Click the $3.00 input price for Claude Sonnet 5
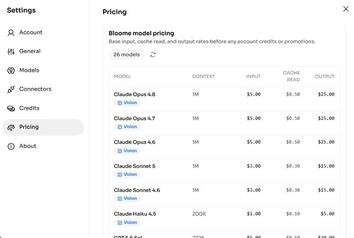Screen dimensions: 354x238 click(x=254, y=166)
